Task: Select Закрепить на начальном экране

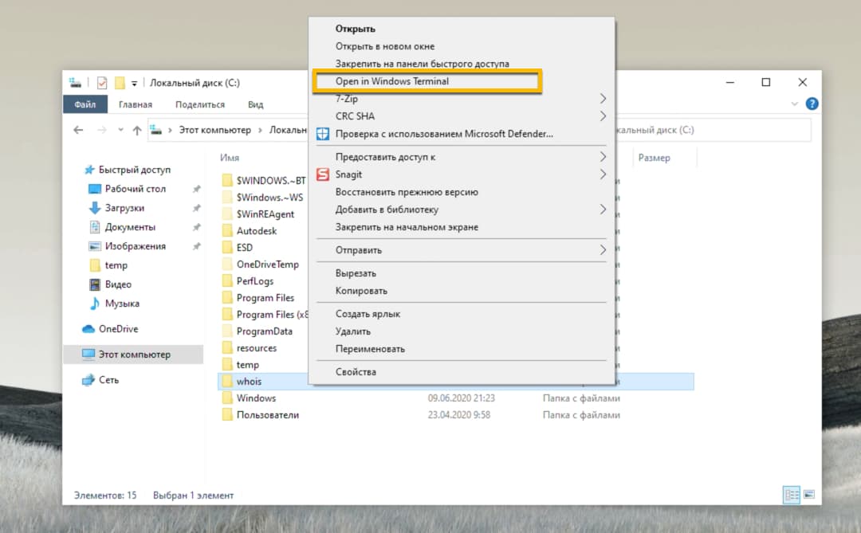Action: pyautogui.click(x=407, y=227)
